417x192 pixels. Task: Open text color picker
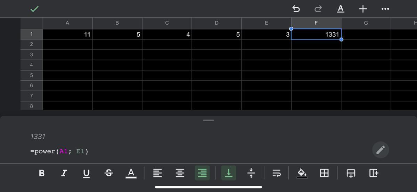(131, 173)
